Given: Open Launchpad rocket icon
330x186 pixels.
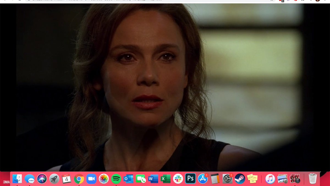Looking at the screenshot, I should 54,179.
